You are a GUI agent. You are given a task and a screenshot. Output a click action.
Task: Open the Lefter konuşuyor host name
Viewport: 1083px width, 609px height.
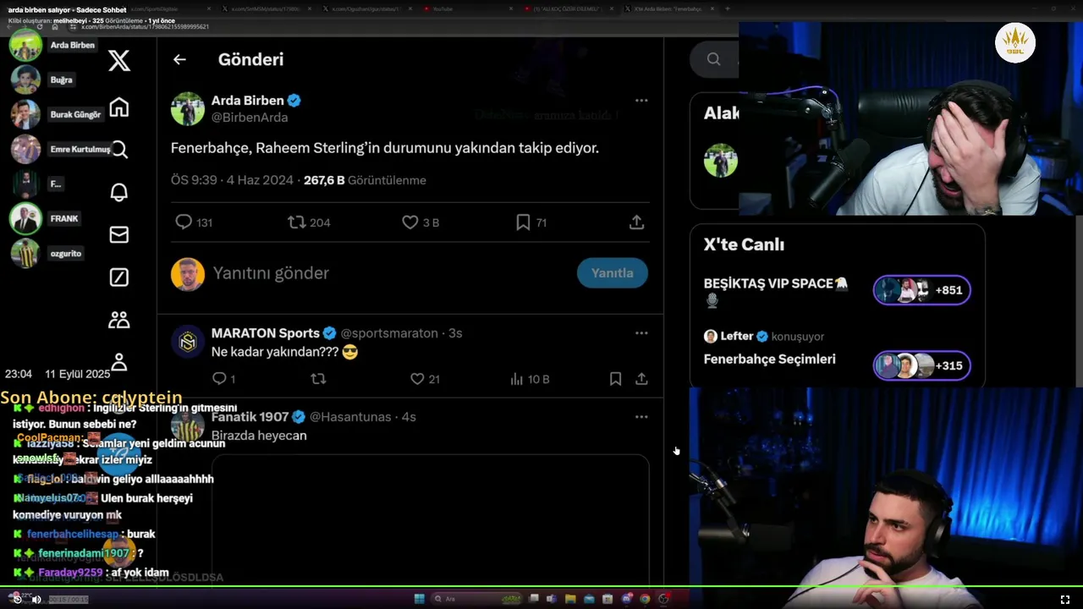pos(737,337)
